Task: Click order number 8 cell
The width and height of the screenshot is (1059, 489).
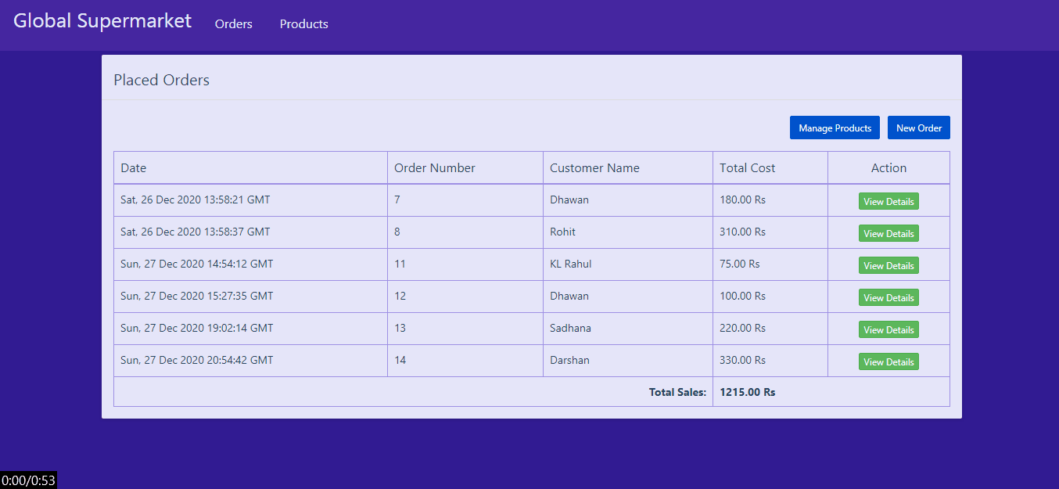Action: [x=465, y=232]
